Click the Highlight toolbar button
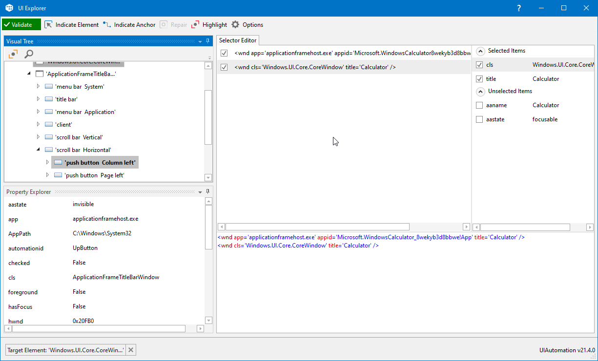This screenshot has height=361, width=598. pos(209,25)
